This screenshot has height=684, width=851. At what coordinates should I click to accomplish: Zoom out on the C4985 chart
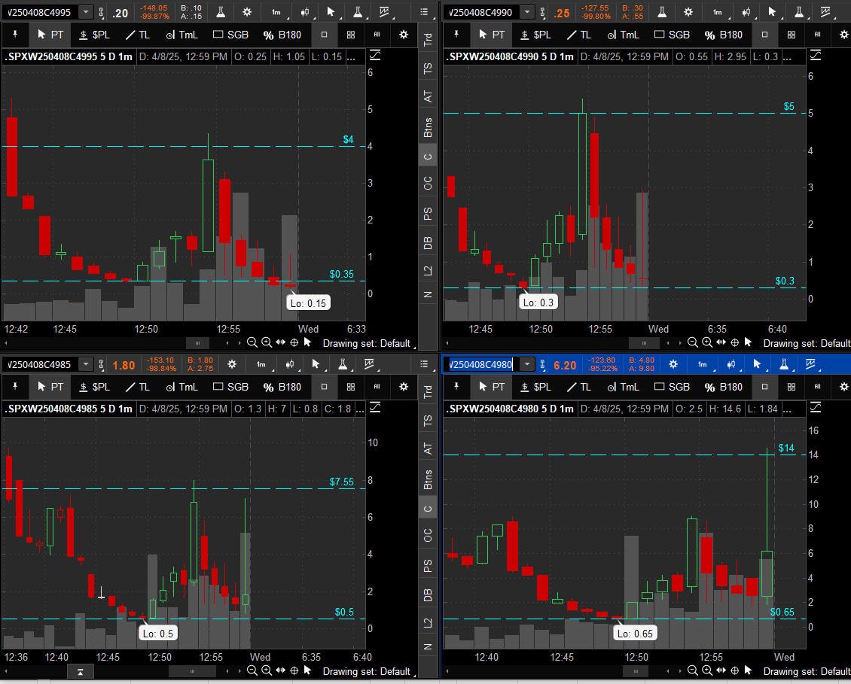point(252,670)
